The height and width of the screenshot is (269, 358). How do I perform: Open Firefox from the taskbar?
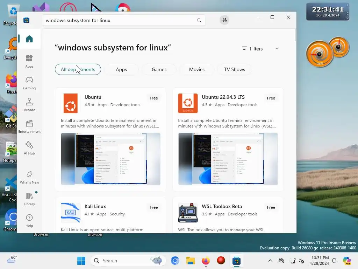pyautogui.click(x=206, y=261)
